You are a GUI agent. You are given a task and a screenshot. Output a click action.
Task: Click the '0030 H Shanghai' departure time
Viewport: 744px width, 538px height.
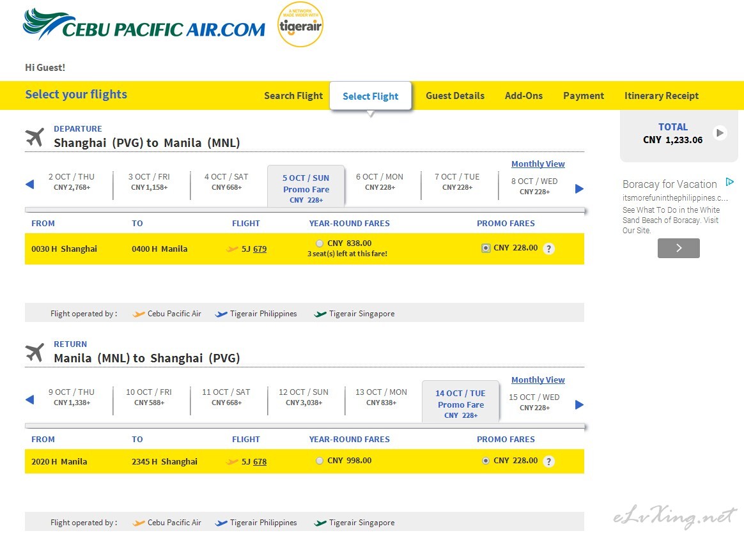tap(64, 249)
